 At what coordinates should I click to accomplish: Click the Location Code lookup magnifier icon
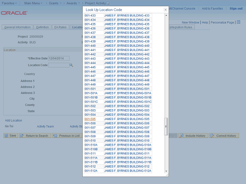(x=71, y=65)
